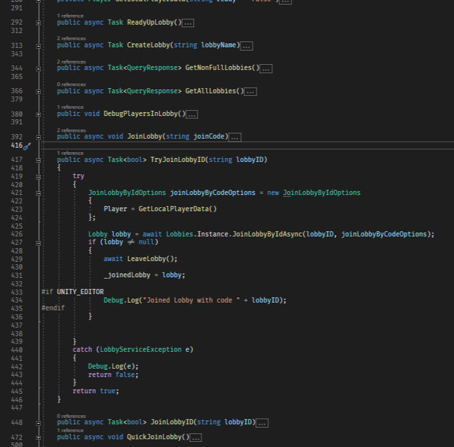
Task: Collapse the try block at line 419
Action: coord(38,176)
